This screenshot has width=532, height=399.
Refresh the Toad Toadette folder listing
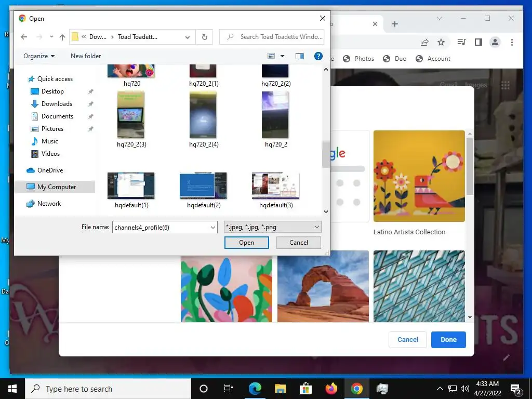pos(204,37)
